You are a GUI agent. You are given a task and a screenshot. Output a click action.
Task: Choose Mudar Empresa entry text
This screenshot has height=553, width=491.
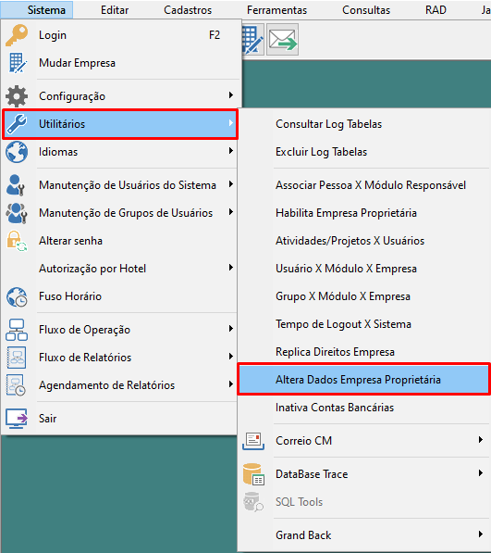tap(77, 63)
